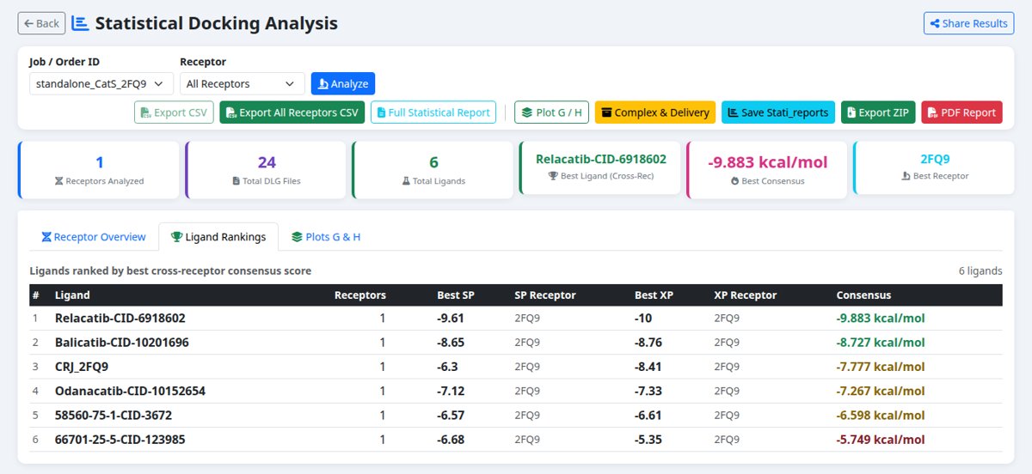Click the trophy icon by Best Ligand
The width and height of the screenshot is (1032, 474).
(554, 176)
